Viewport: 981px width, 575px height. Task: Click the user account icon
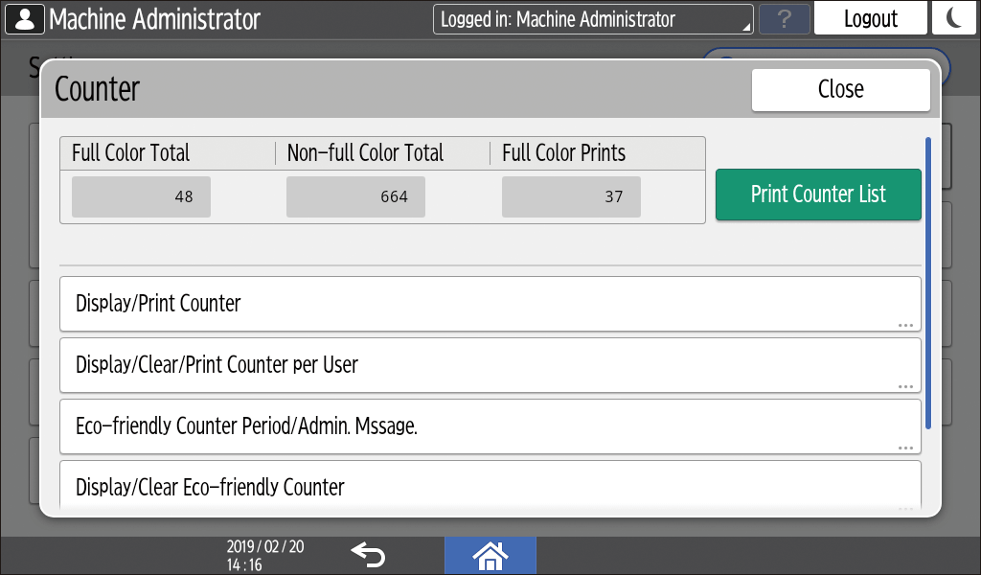click(x=25, y=19)
